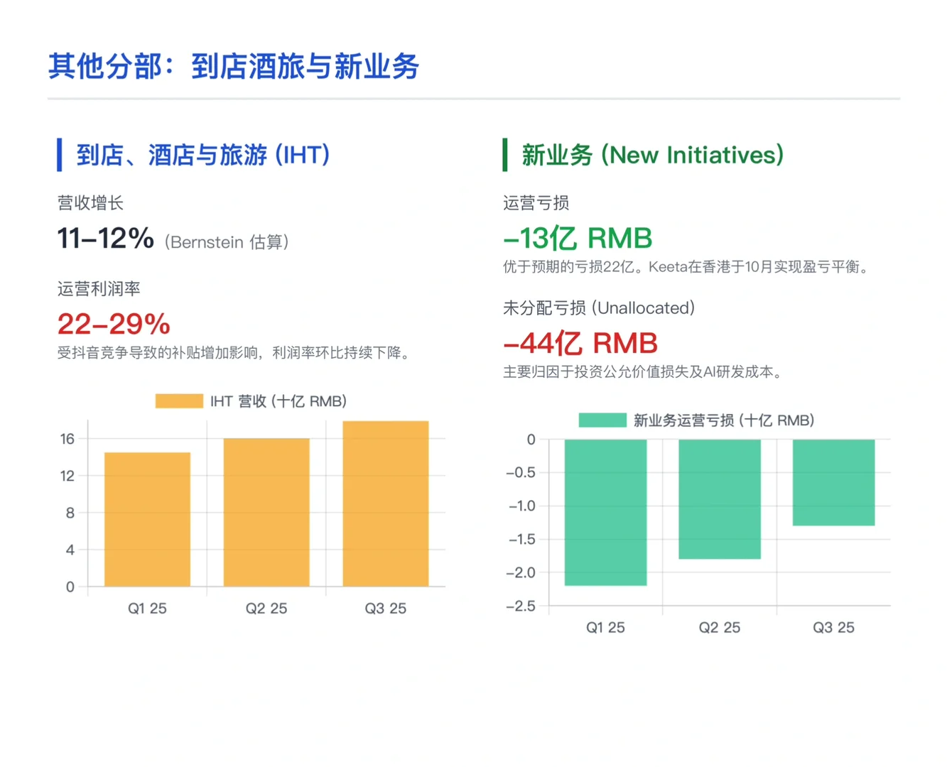
Task: Click the Q2 25 axis label under the loss chart
Action: tap(719, 627)
